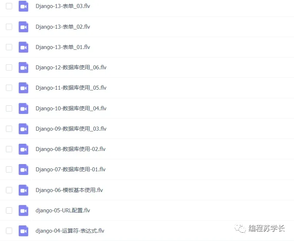The width and height of the screenshot is (294, 241).
Task: Check the box for Django-09-数据库使用_03.flv
Action: coord(9,129)
